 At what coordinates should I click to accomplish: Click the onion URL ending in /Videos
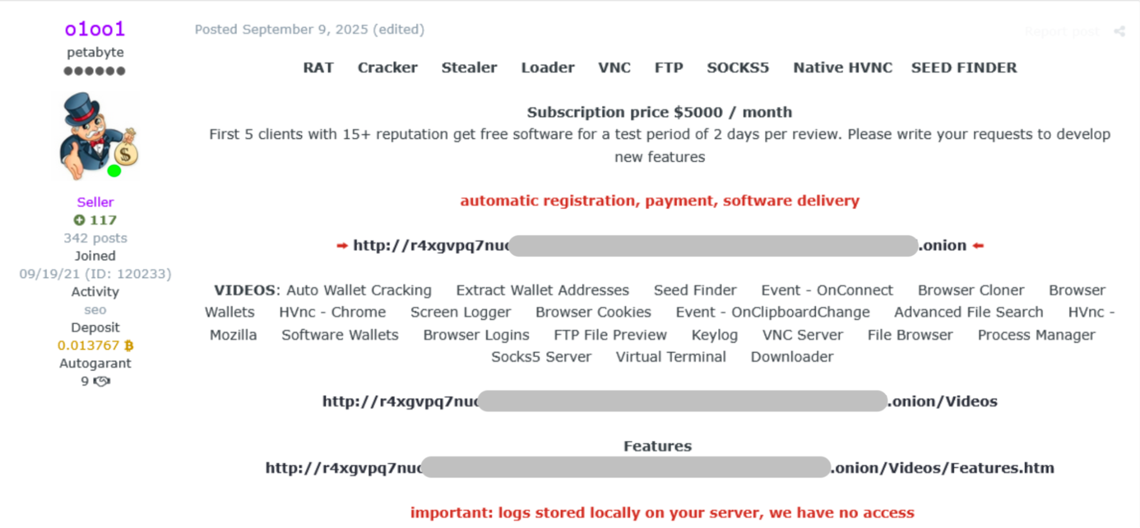pos(660,401)
